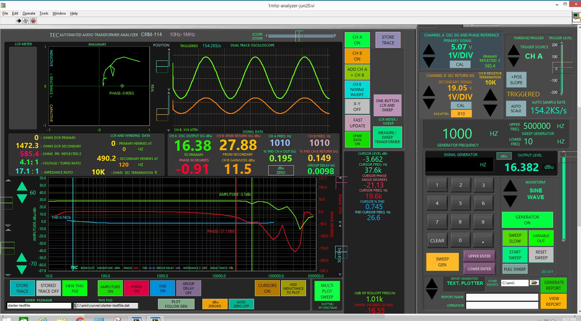Click the trigger source down arrow
The width and height of the screenshot is (581, 321).
tap(514, 62)
